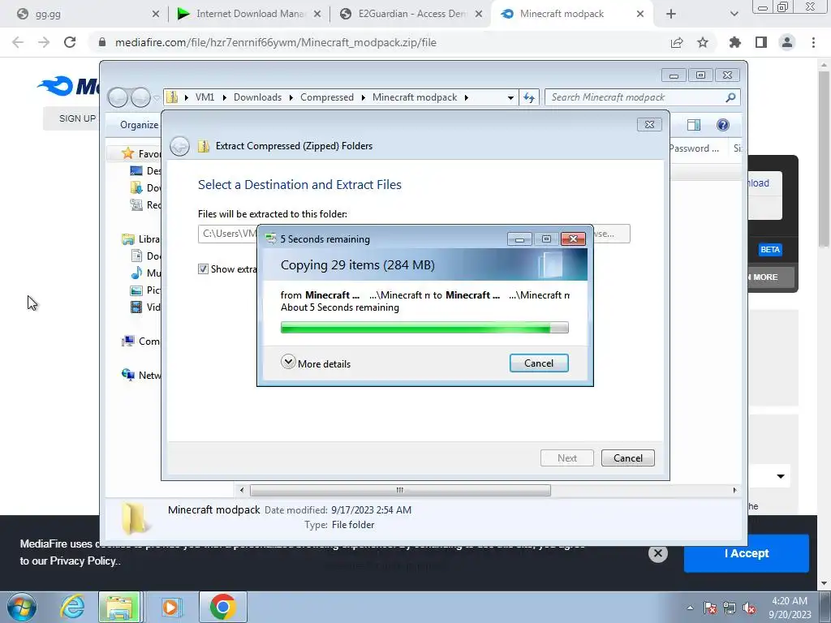Open Explorer help icon
The image size is (831, 623).
pyautogui.click(x=722, y=125)
